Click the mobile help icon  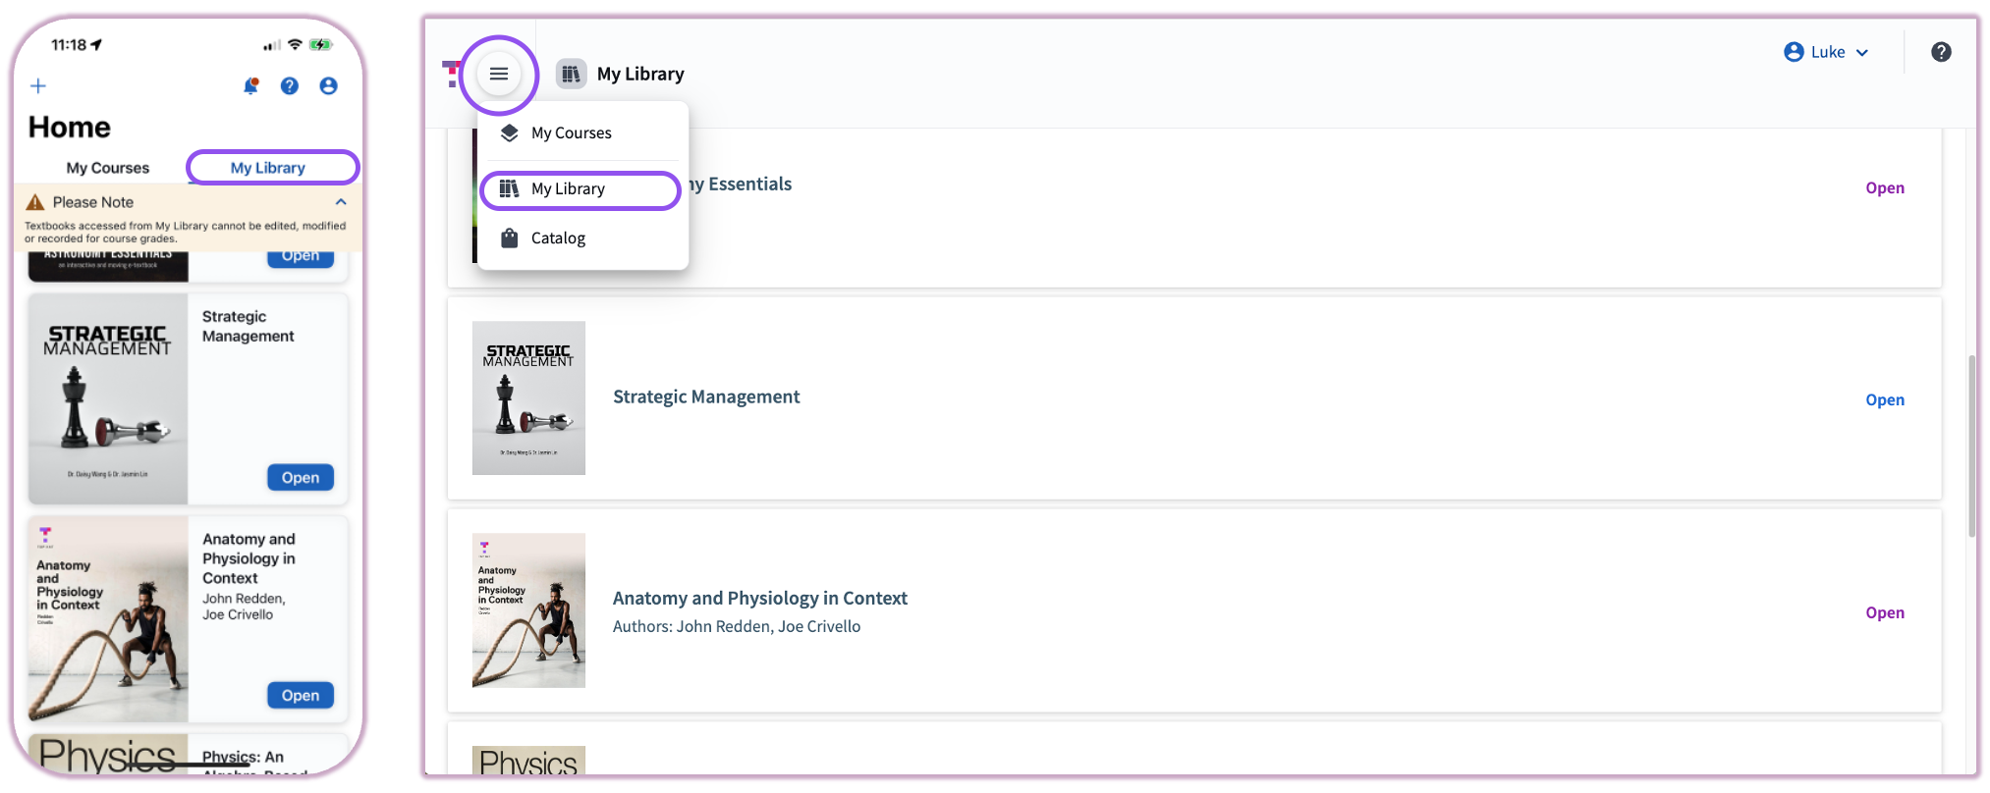[x=289, y=85]
